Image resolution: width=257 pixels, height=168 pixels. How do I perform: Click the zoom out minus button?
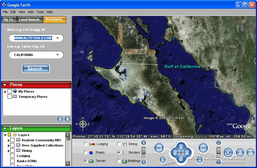point(144,162)
